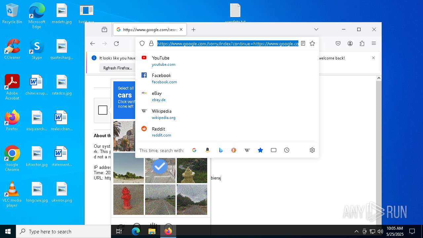
Task: Tick the I'm not a robot checkbox
Action: click(103, 110)
